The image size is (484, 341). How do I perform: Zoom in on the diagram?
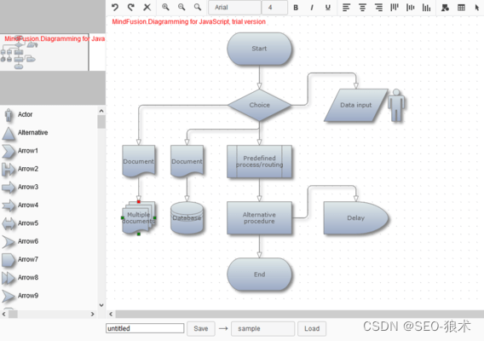166,7
